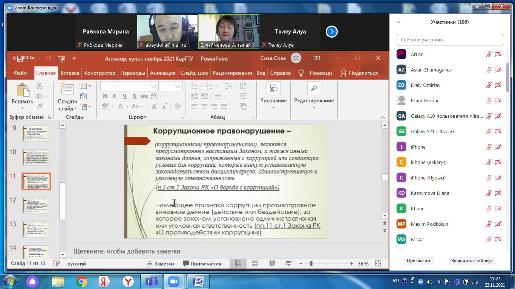Click the Format Painter brush icon
The width and height of the screenshot is (515, 289).
(x=39, y=106)
